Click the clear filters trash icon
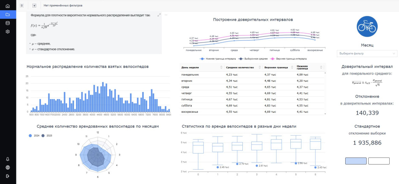The height and width of the screenshot is (184, 399). (22, 5)
